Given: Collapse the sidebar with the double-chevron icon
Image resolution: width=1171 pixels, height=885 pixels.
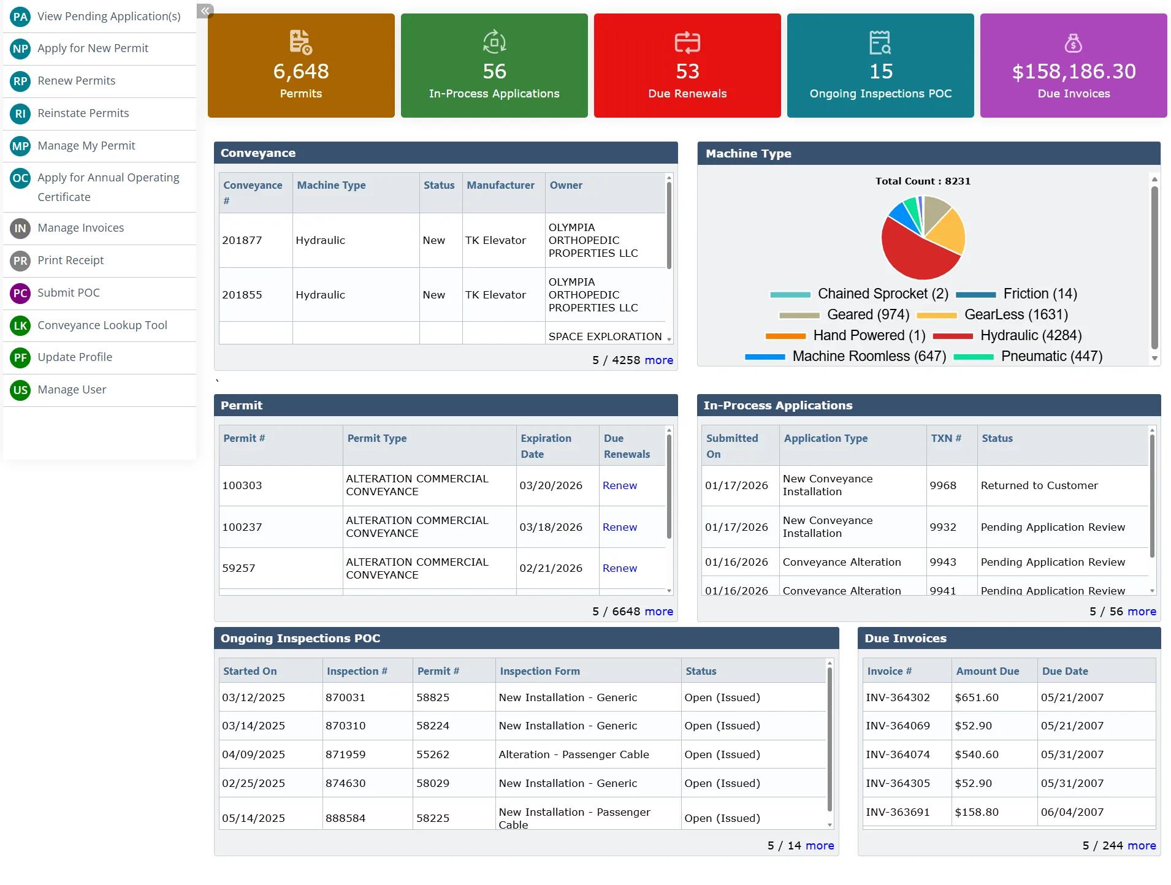Looking at the screenshot, I should click(205, 10).
